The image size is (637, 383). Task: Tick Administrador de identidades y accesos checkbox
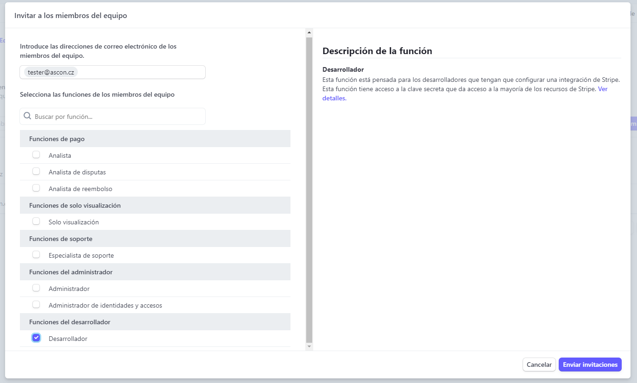coord(36,305)
